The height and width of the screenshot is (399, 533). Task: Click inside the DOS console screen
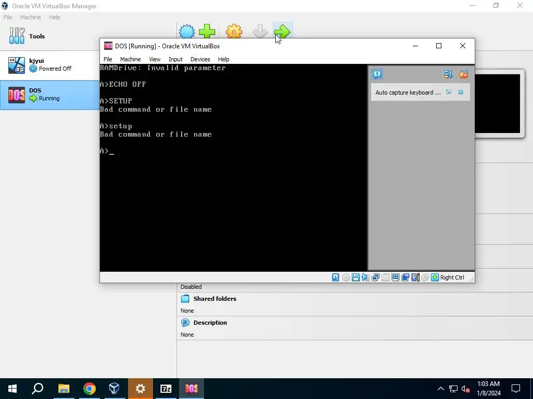tap(233, 168)
